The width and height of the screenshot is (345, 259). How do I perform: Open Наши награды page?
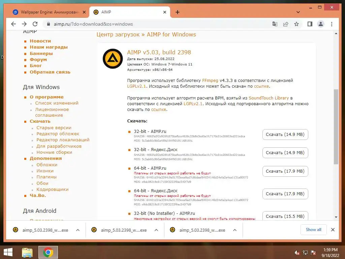click(49, 47)
